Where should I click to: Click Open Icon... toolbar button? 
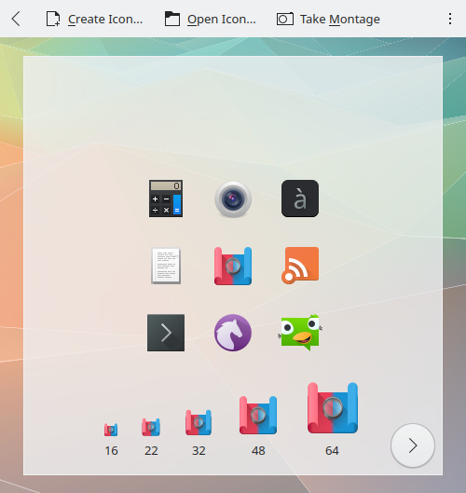[211, 19]
